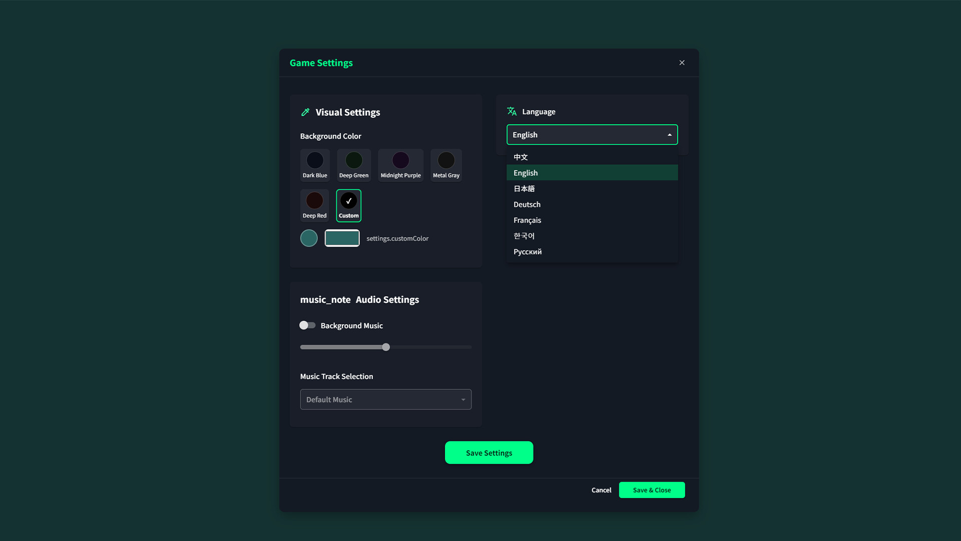The image size is (961, 541).
Task: Click the caret on the Music Track dropdown
Action: (463, 399)
